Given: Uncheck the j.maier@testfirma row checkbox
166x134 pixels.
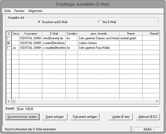Looking at the screenshot, I should (9, 43).
